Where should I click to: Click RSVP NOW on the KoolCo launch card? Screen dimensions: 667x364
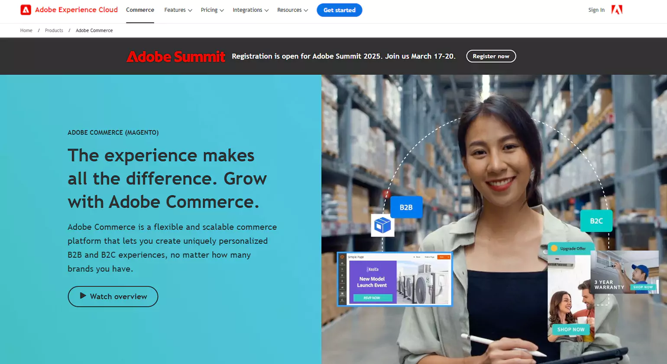373,298
